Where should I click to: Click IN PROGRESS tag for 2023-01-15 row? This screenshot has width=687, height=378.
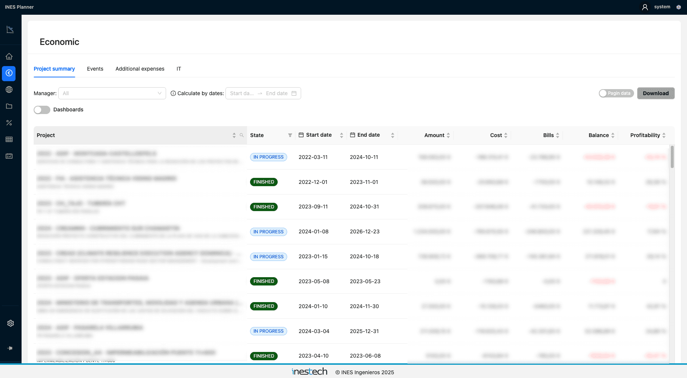(269, 257)
